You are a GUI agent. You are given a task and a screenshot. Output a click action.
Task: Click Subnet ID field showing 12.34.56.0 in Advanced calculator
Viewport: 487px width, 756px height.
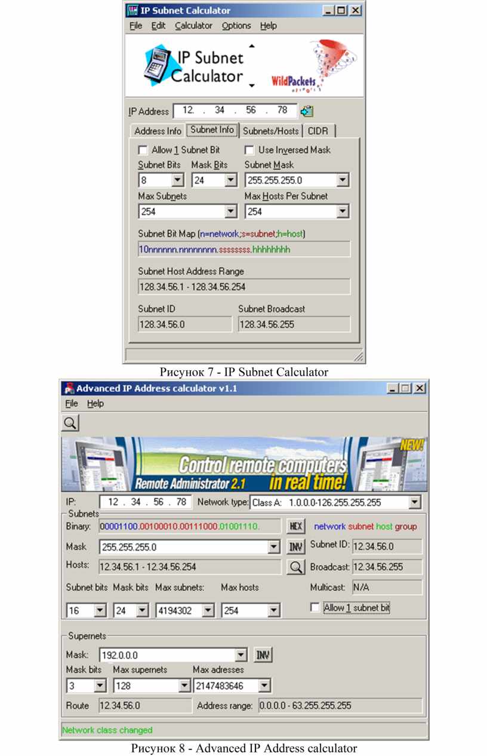(x=387, y=546)
